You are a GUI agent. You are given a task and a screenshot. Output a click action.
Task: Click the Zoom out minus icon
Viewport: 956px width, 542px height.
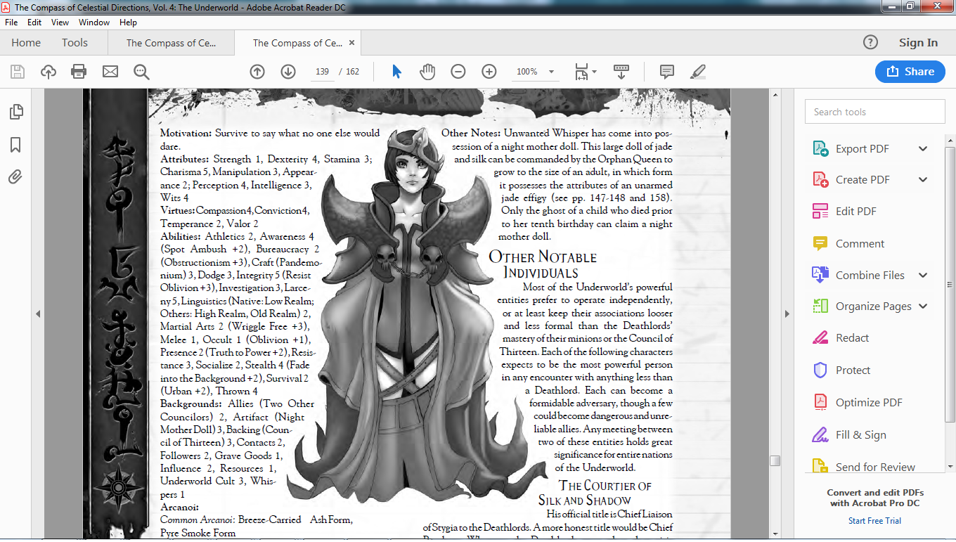pyautogui.click(x=458, y=72)
